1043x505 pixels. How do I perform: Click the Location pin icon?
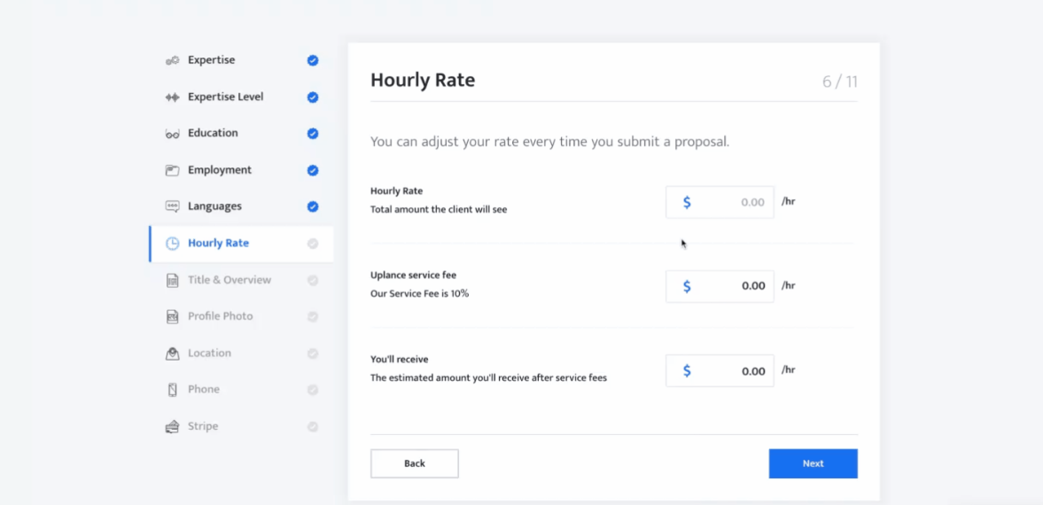(172, 353)
